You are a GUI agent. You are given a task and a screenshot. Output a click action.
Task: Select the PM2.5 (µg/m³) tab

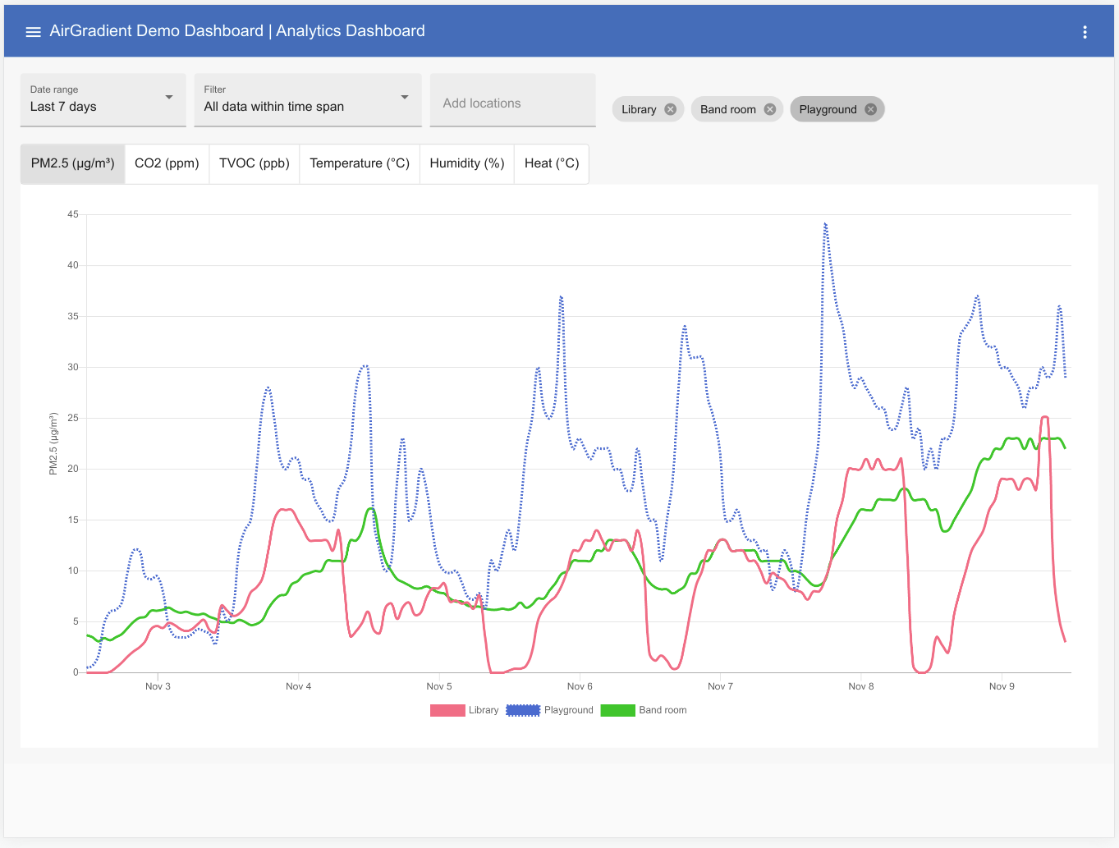point(72,163)
